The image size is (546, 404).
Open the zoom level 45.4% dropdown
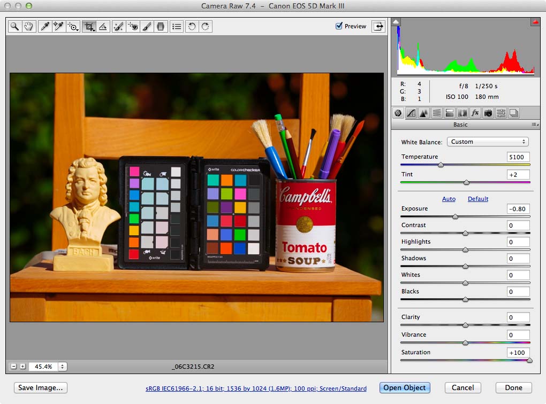coord(62,367)
